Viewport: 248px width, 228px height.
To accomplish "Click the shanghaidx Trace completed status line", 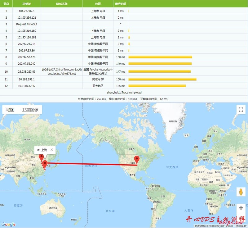I will (124, 92).
